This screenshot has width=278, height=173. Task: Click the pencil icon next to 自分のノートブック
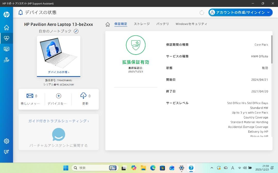coord(76,31)
